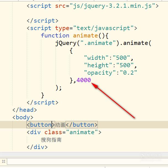The image size is (168, 168).
Task: Click the ".animate" selector string
Action: (98, 43)
